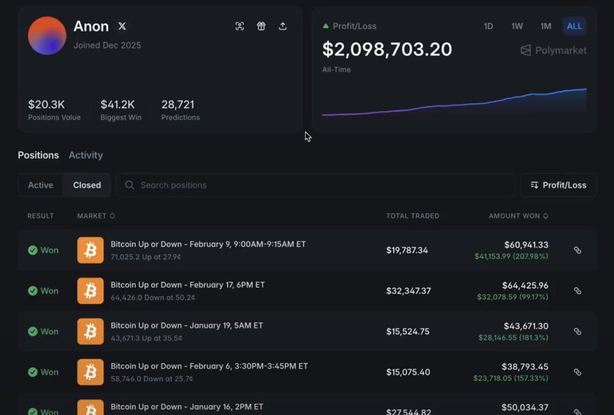Click Won checkmark icon for February 9 row
Screen dimensions: 614x415
pos(33,250)
